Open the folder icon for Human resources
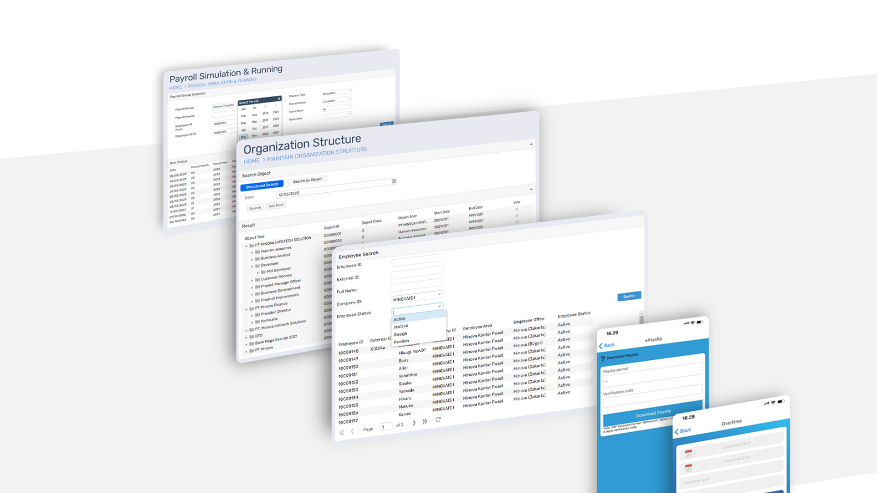The image size is (877, 493). (257, 251)
